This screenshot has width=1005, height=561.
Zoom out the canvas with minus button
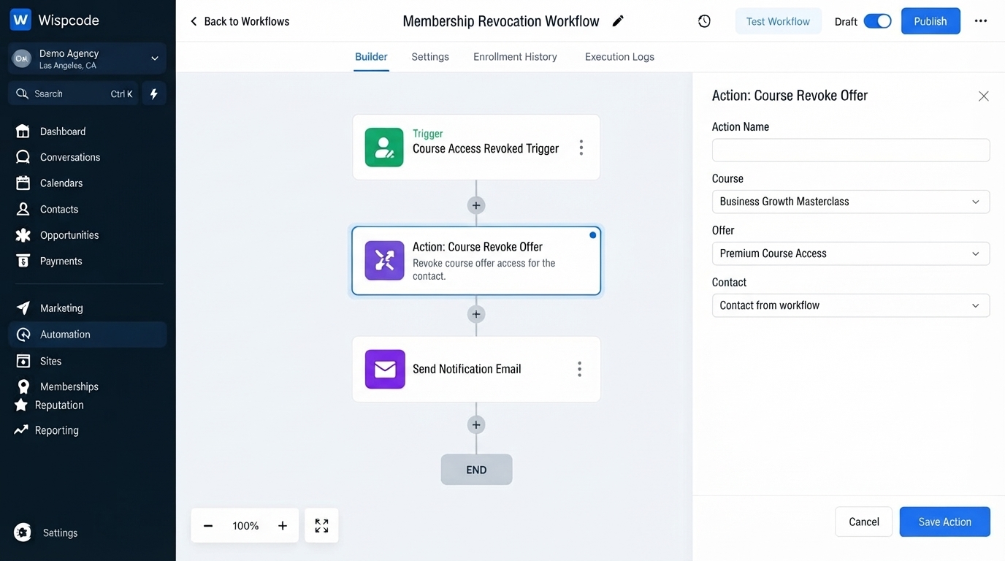pyautogui.click(x=208, y=526)
